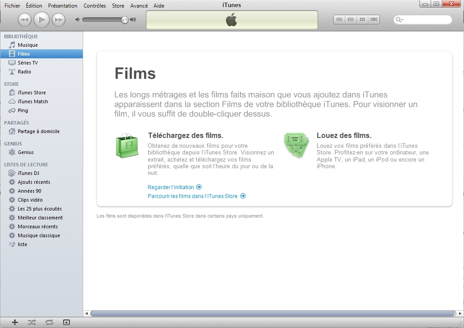The width and height of the screenshot is (464, 328).
Task: Click the Next track fast-forward button
Action: [x=58, y=20]
